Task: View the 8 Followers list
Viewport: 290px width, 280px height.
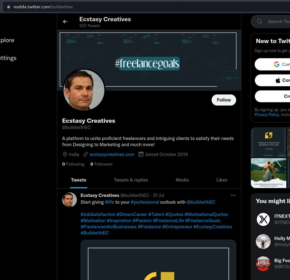Action: 101,164
